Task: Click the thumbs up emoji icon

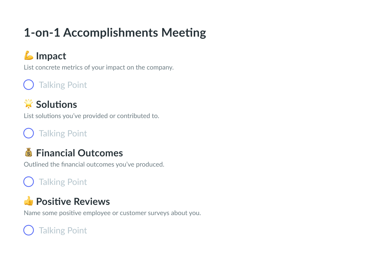Action: 29,201
